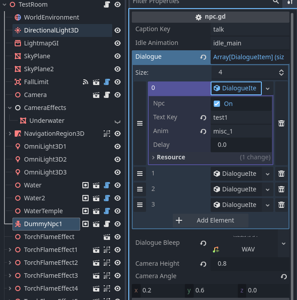
Task: Select the OmniLight3D2 node
Action: tap(45, 159)
